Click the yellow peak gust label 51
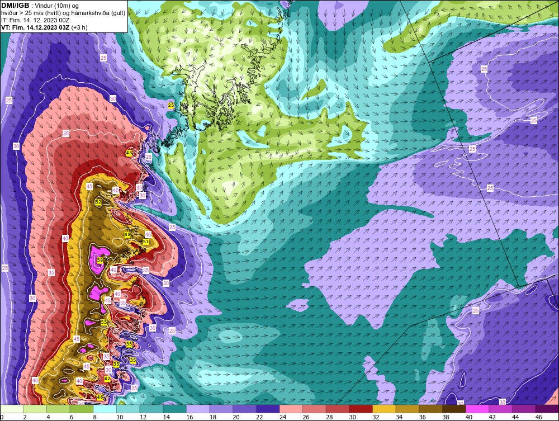 coord(145,242)
